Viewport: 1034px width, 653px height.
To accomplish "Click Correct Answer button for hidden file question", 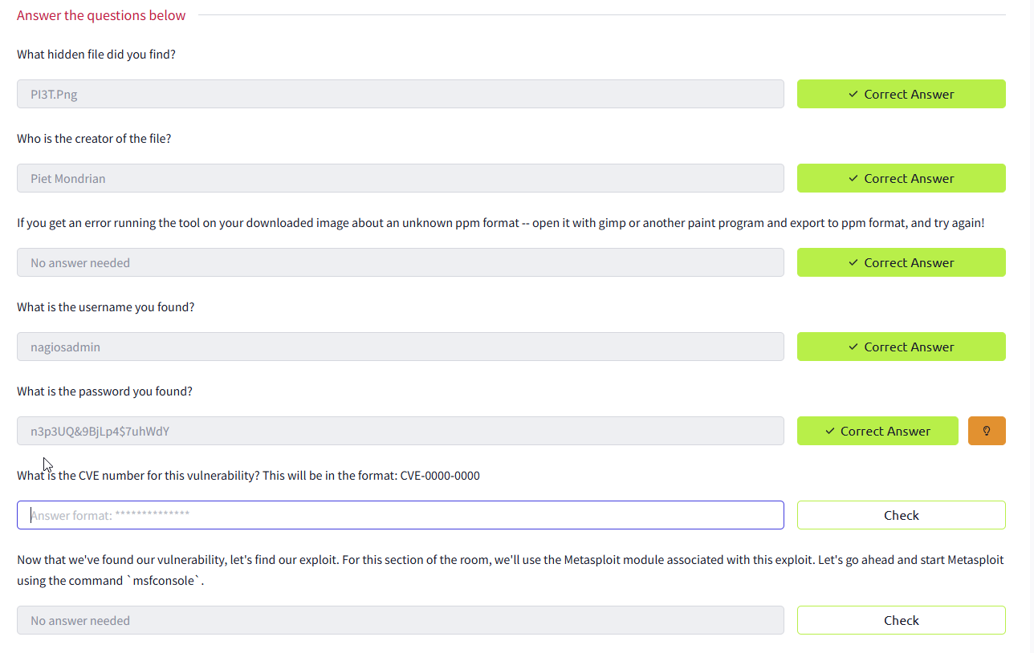I will pos(901,94).
